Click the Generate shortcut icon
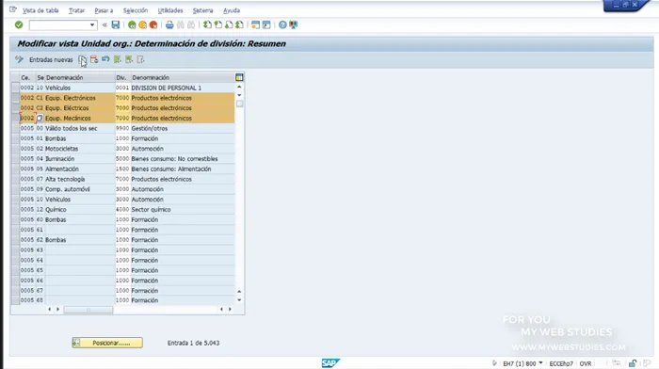This screenshot has height=369, width=659. [x=266, y=24]
